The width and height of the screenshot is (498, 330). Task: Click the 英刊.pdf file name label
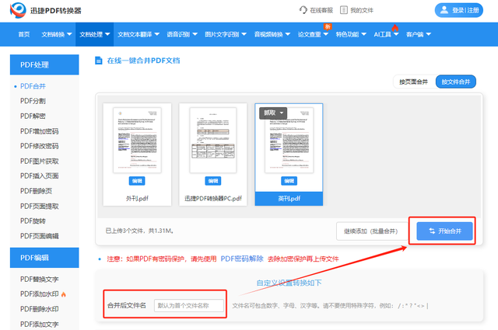pyautogui.click(x=289, y=199)
